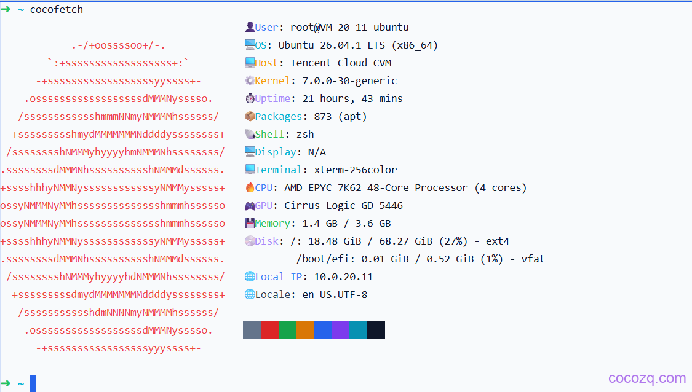Click the text 'root@VM-20-11-ubuntu'
The image size is (692, 392).
pos(349,27)
